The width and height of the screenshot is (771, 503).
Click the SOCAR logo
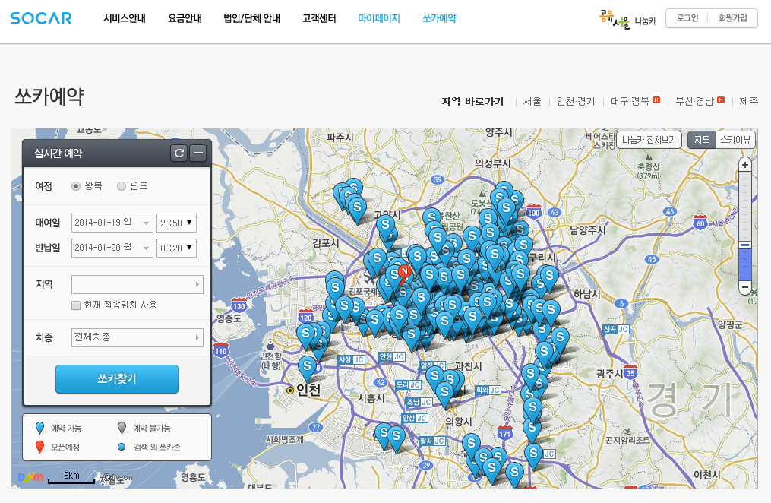coord(41,18)
